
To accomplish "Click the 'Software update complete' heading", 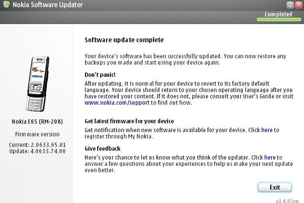I will (x=124, y=40).
